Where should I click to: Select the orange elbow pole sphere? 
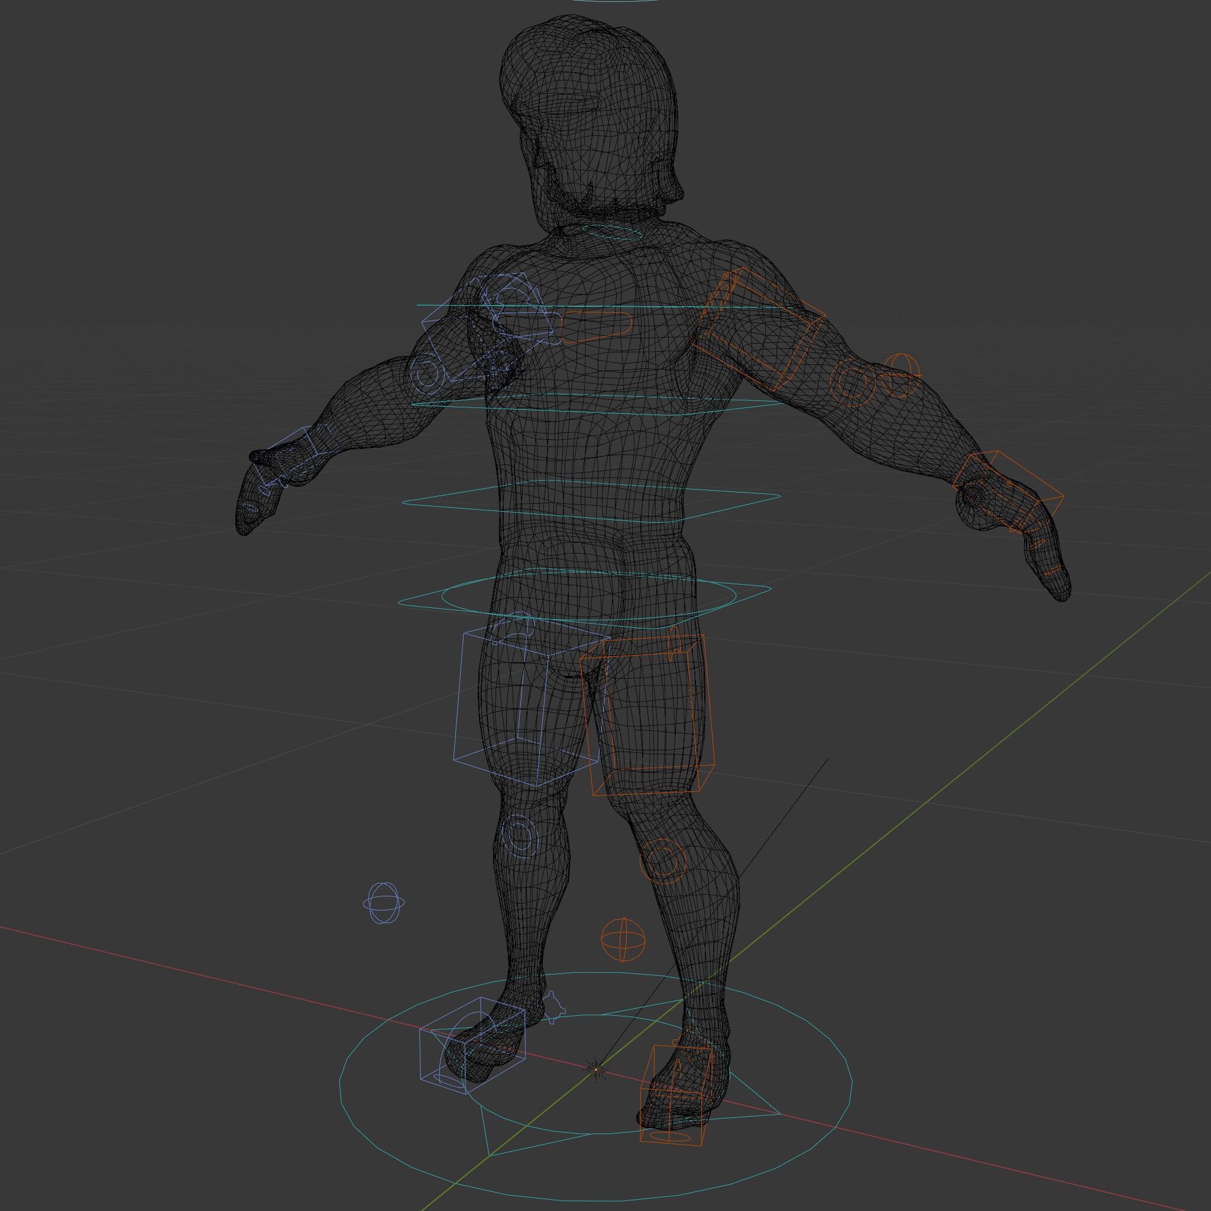pos(901,375)
